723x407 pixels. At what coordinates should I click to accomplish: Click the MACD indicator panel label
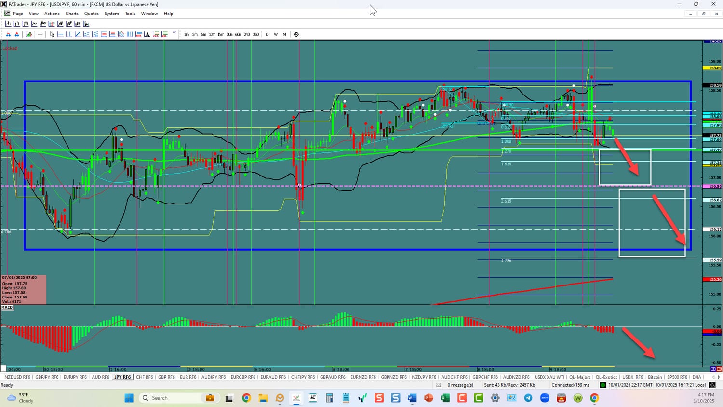point(7,307)
